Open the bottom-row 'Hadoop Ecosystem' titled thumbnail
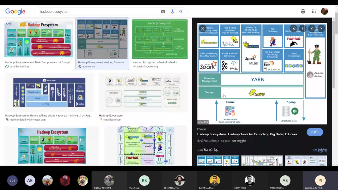Screen dimensions: 338x190 tap(52, 146)
